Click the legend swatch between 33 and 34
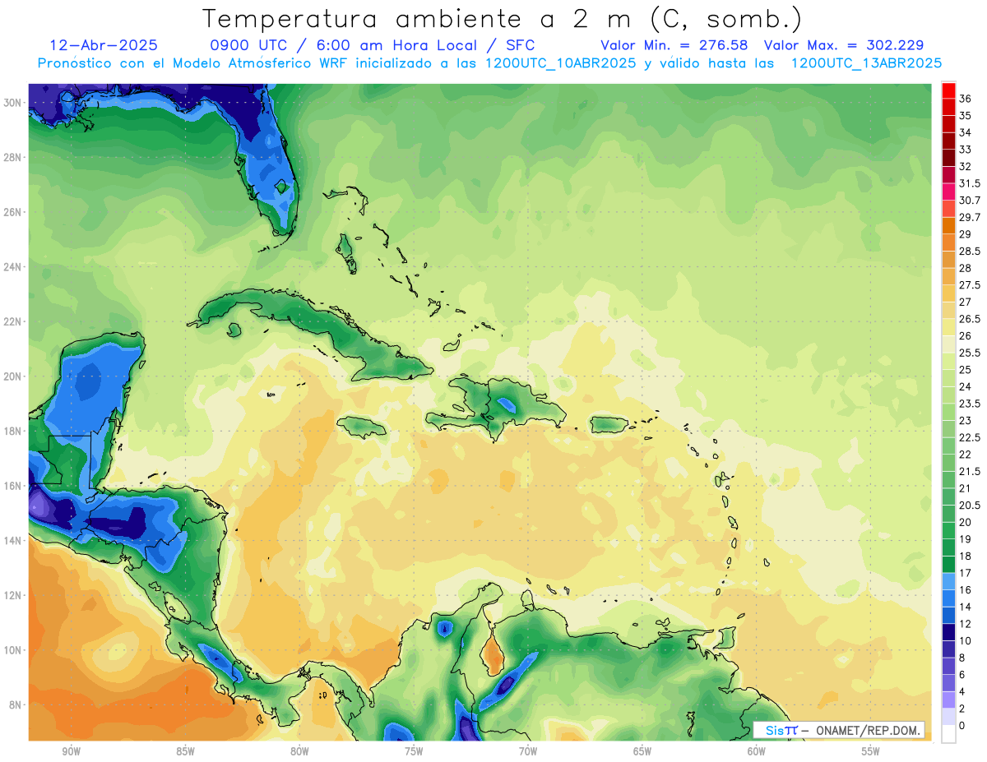The height and width of the screenshot is (762, 987). coord(948,141)
